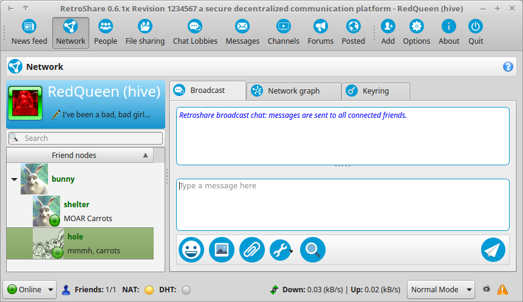
Task: Open the wrench chat settings menu
Action: (282, 250)
